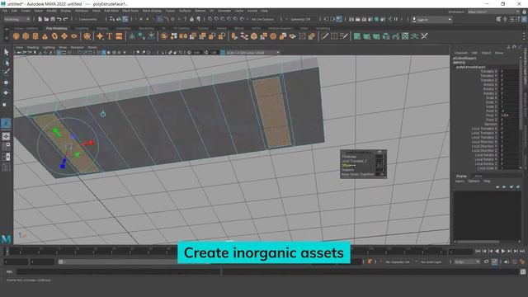Open the Modeling menu set dropdown
The image size is (528, 297).
click(x=17, y=19)
